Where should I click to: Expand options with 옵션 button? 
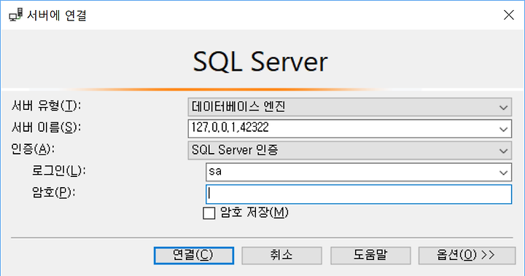[x=467, y=256]
